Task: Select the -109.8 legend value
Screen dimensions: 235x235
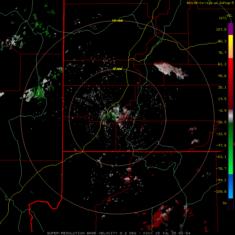Action: 220,192
